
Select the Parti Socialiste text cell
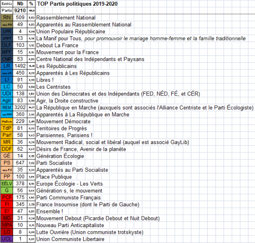point(54,163)
